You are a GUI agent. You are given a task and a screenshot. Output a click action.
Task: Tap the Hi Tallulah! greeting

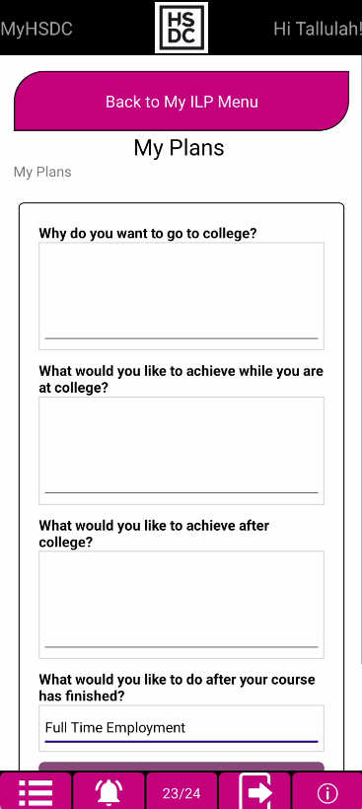coord(318,29)
